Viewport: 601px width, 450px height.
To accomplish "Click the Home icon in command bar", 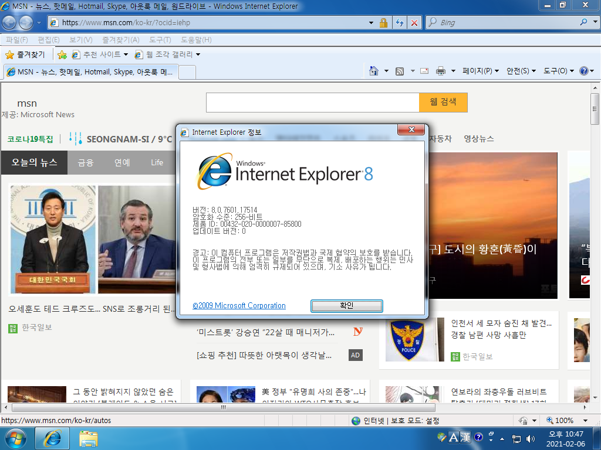I will (374, 71).
